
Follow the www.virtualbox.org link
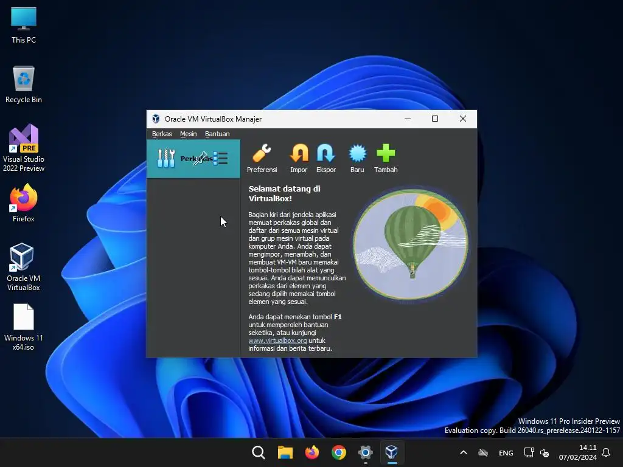click(x=277, y=341)
